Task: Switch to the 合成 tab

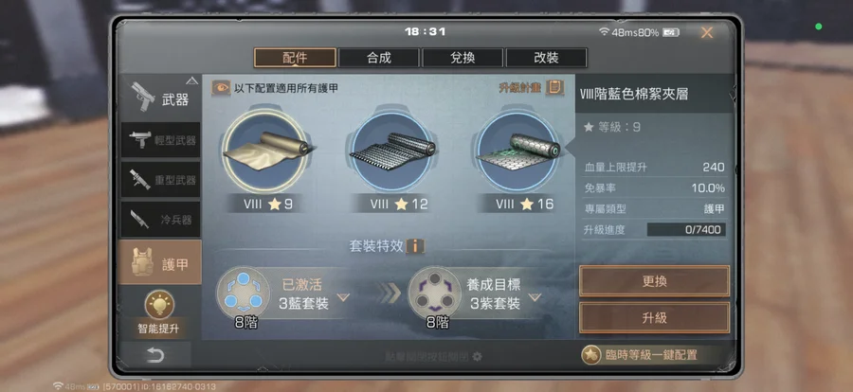Action: coord(378,58)
